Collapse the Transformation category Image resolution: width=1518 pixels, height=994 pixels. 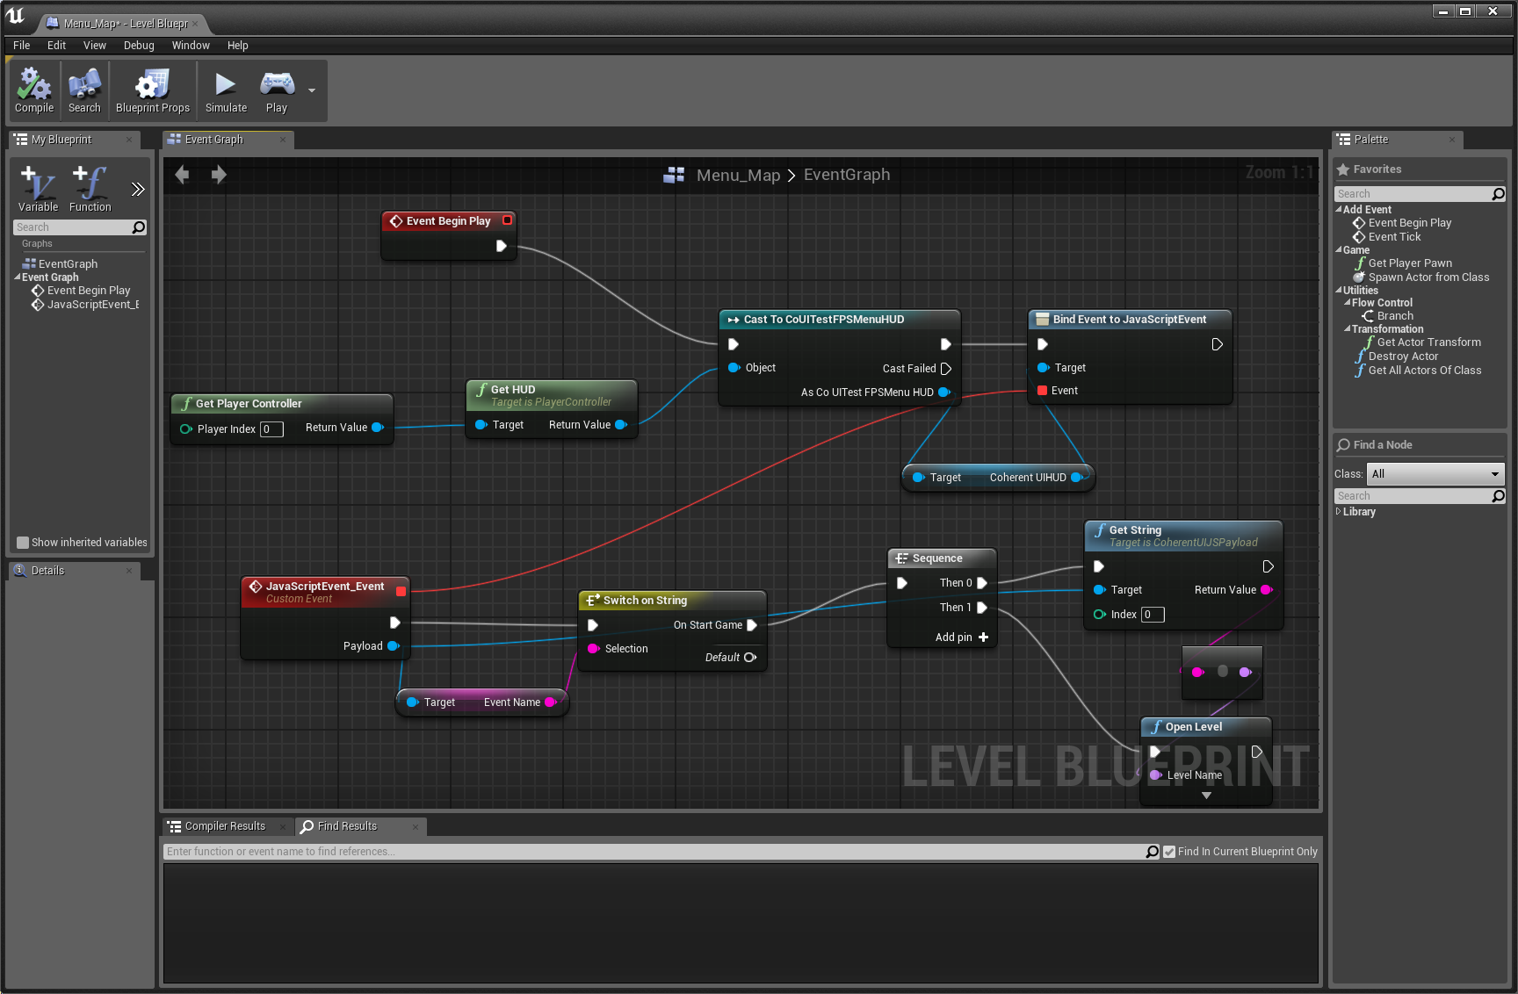pyautogui.click(x=1348, y=329)
